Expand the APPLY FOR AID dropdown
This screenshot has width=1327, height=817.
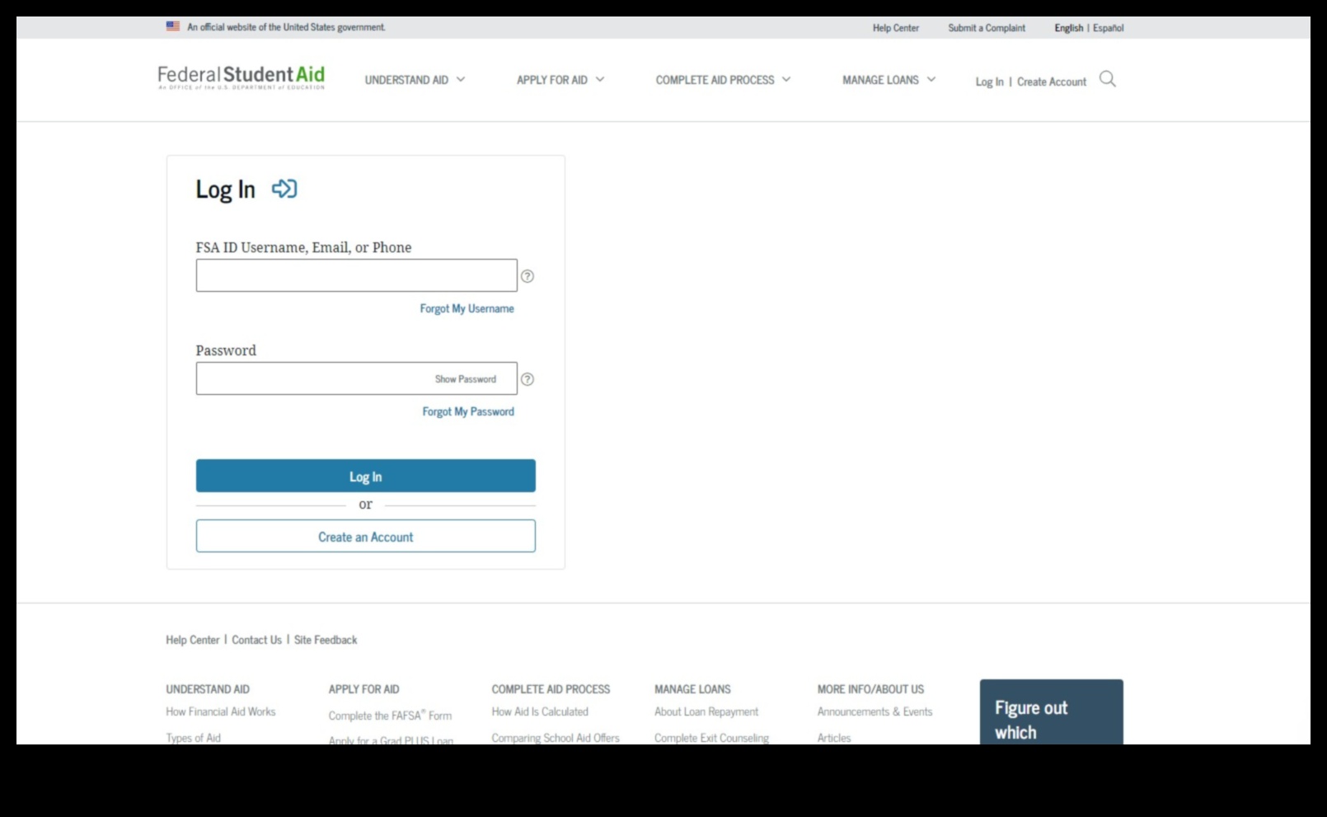pyautogui.click(x=560, y=80)
